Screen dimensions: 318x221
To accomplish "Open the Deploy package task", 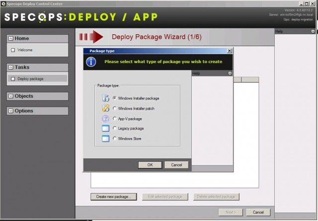I will [x=38, y=78].
